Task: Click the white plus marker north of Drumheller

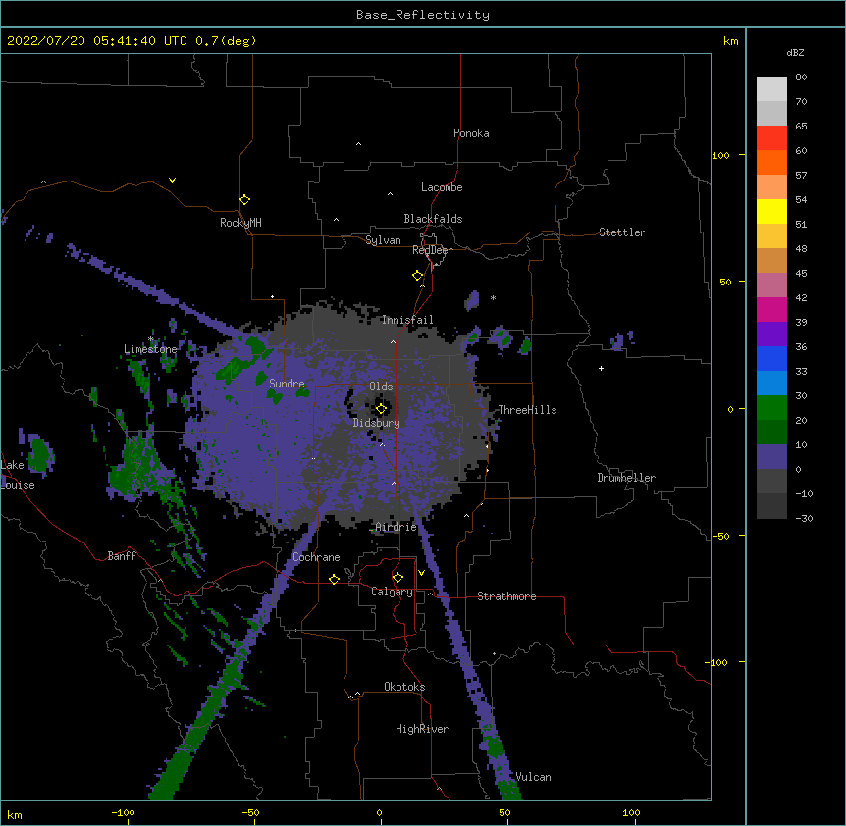Action: [601, 368]
